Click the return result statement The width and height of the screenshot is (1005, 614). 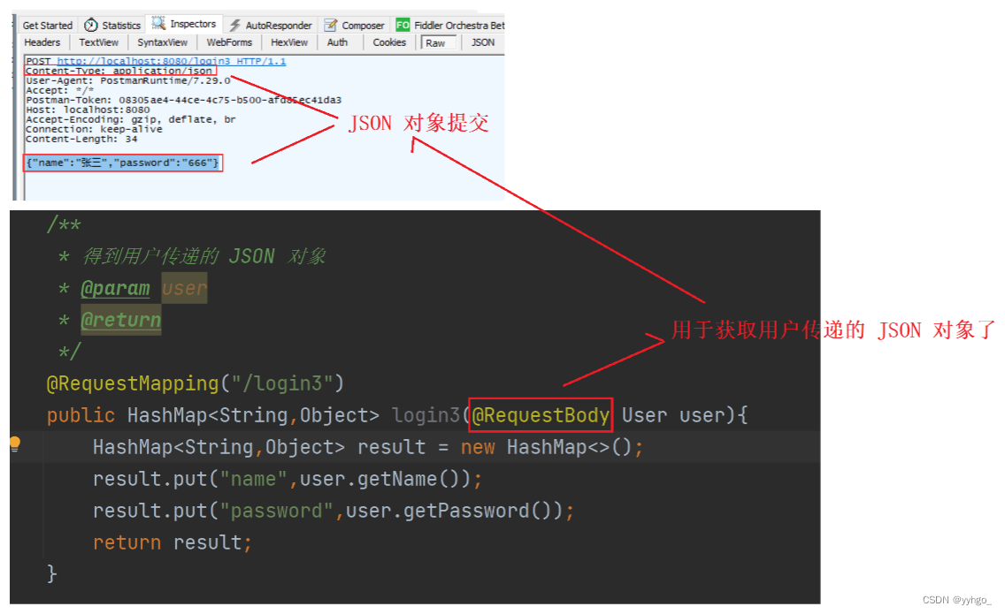click(x=173, y=542)
